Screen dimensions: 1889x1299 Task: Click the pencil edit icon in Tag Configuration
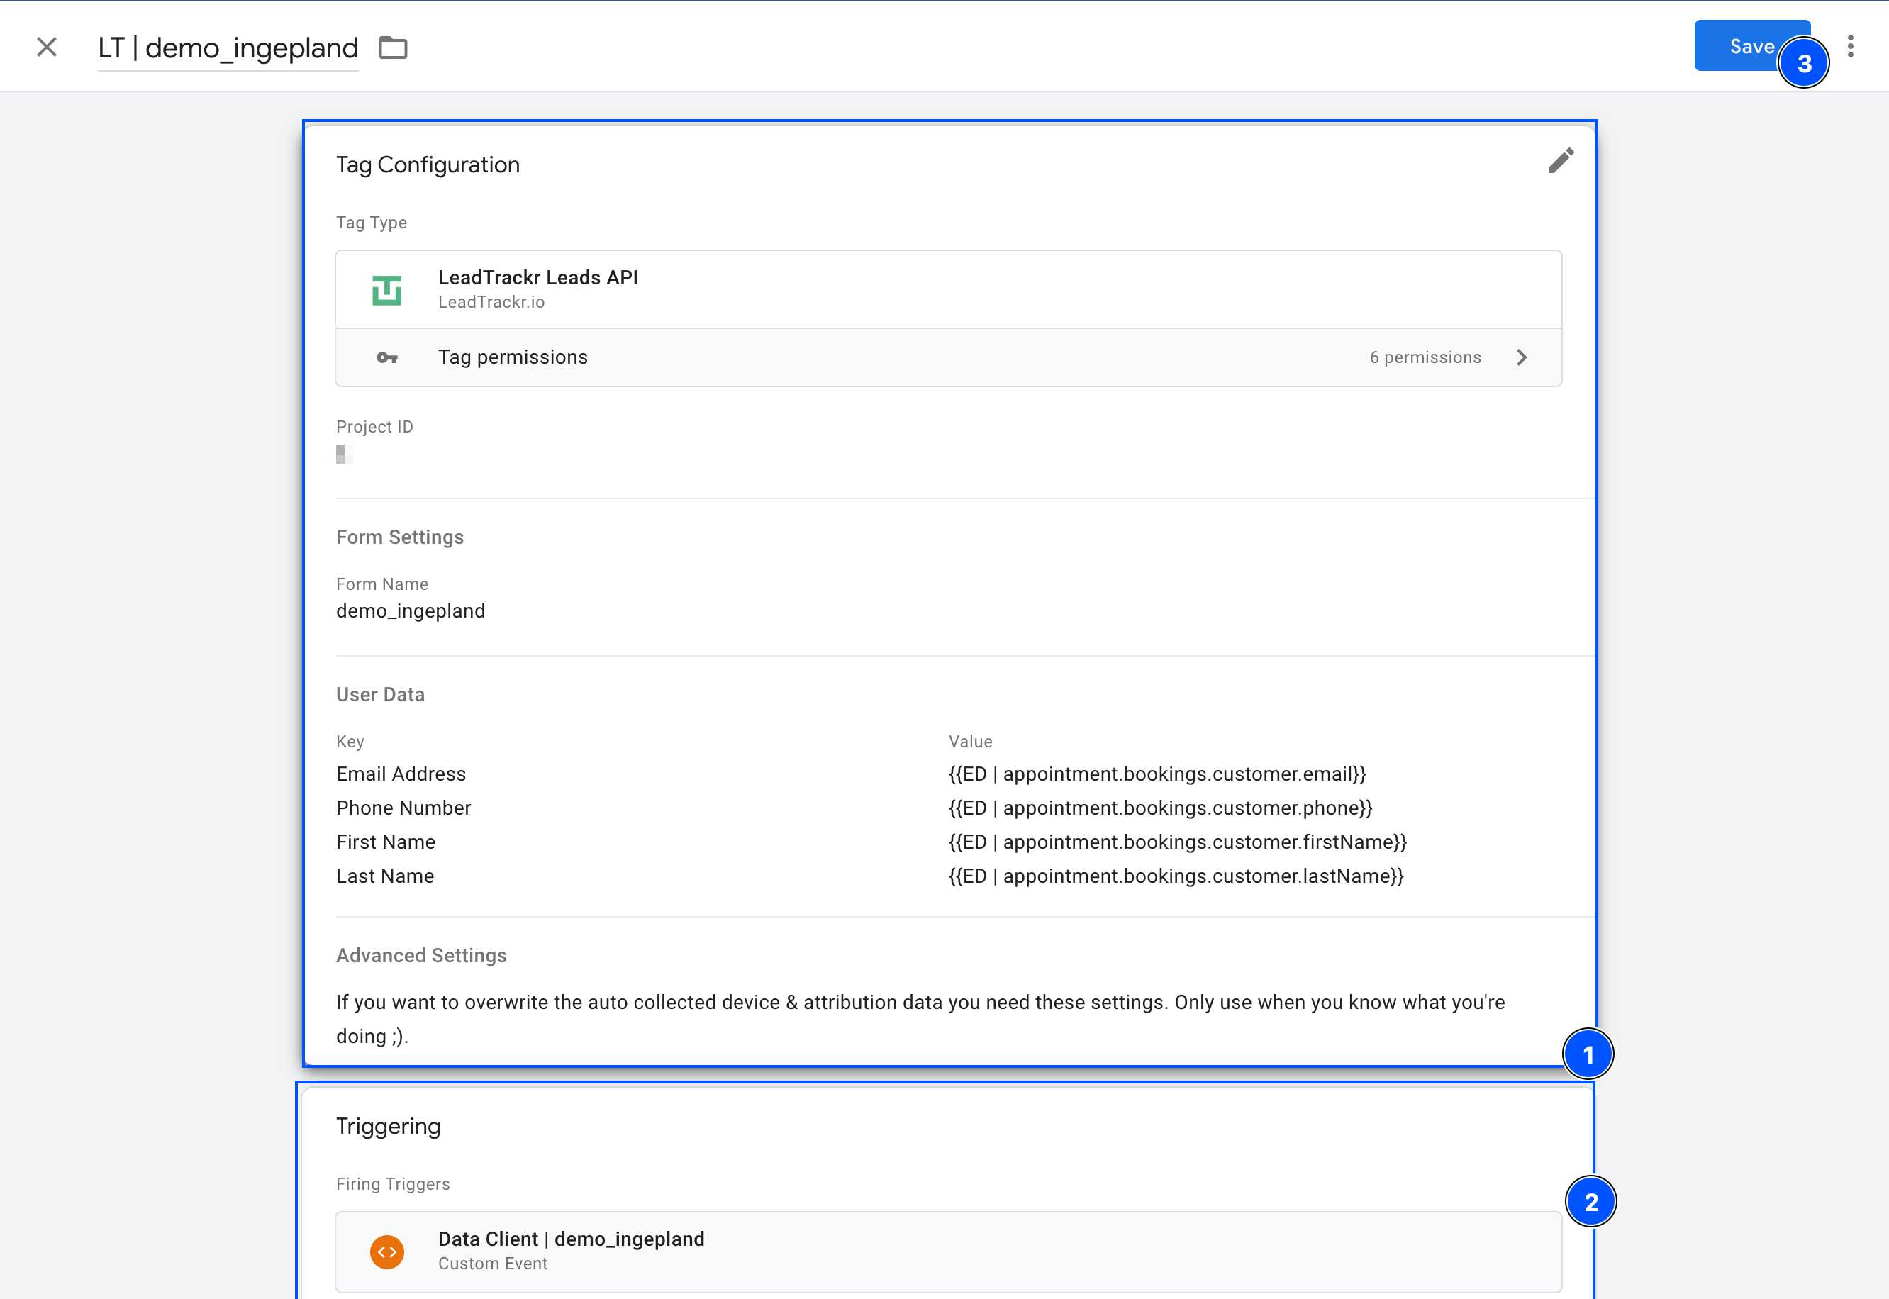tap(1560, 161)
